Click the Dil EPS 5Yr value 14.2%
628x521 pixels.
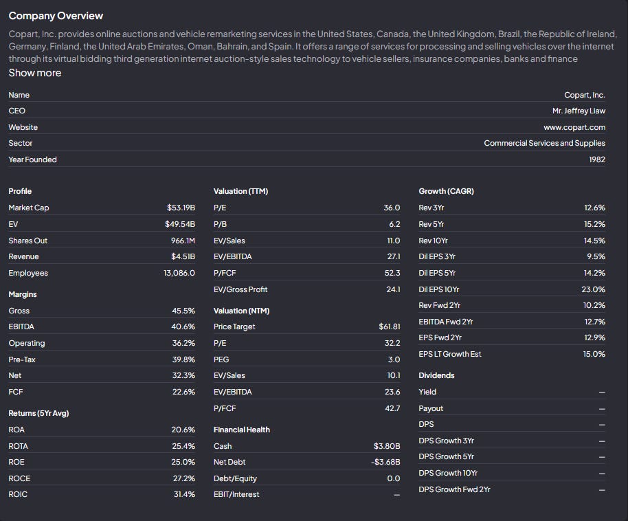click(594, 273)
